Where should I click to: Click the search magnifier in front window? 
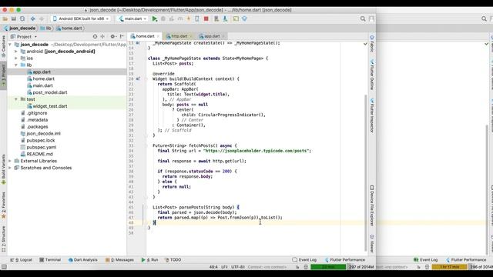tap(363, 18)
